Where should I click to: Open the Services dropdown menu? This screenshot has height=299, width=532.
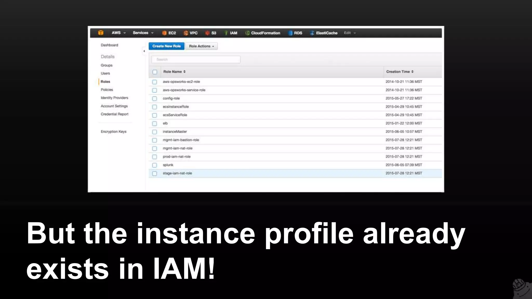143,33
